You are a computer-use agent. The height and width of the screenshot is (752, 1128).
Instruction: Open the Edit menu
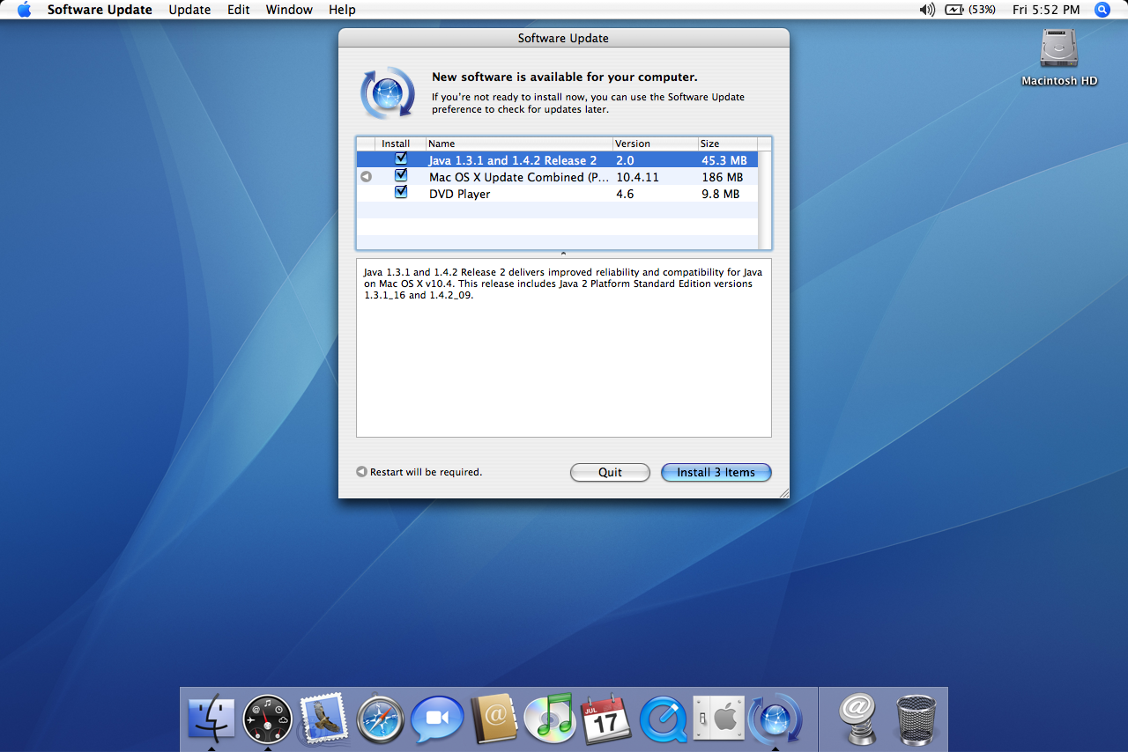click(x=239, y=10)
